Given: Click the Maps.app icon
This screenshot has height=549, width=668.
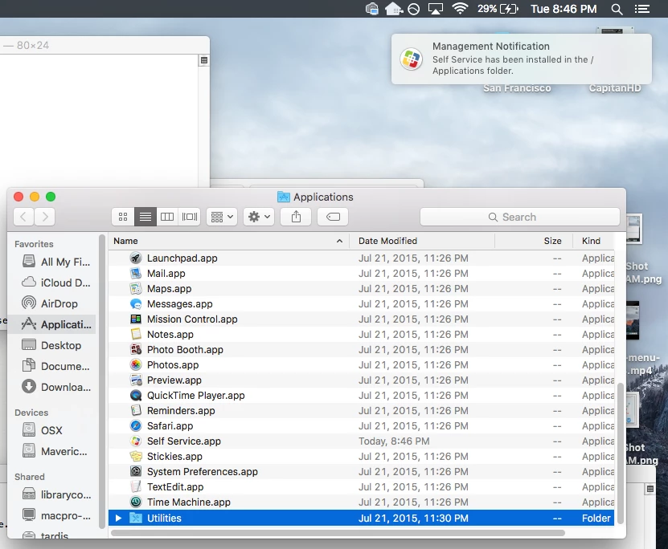Looking at the screenshot, I should [x=136, y=289].
